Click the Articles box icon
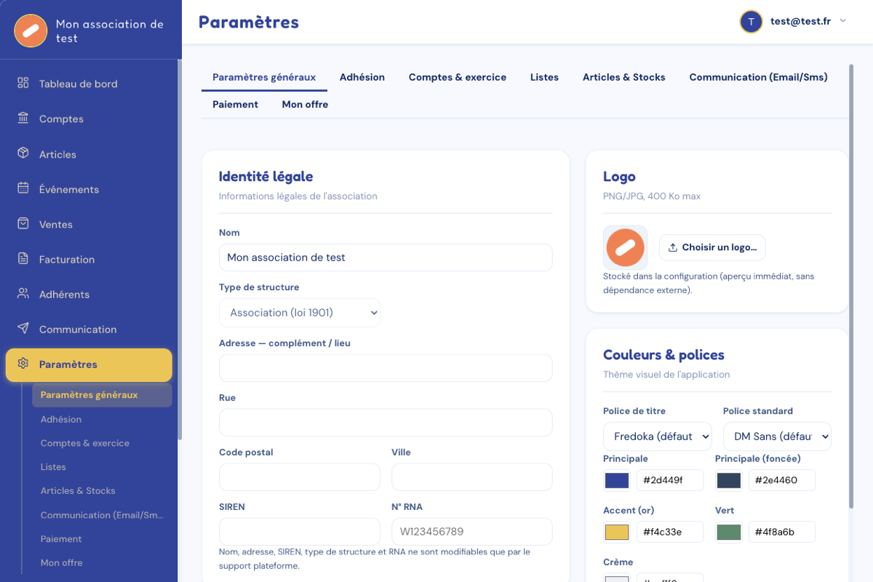This screenshot has width=873, height=582. pos(23,154)
